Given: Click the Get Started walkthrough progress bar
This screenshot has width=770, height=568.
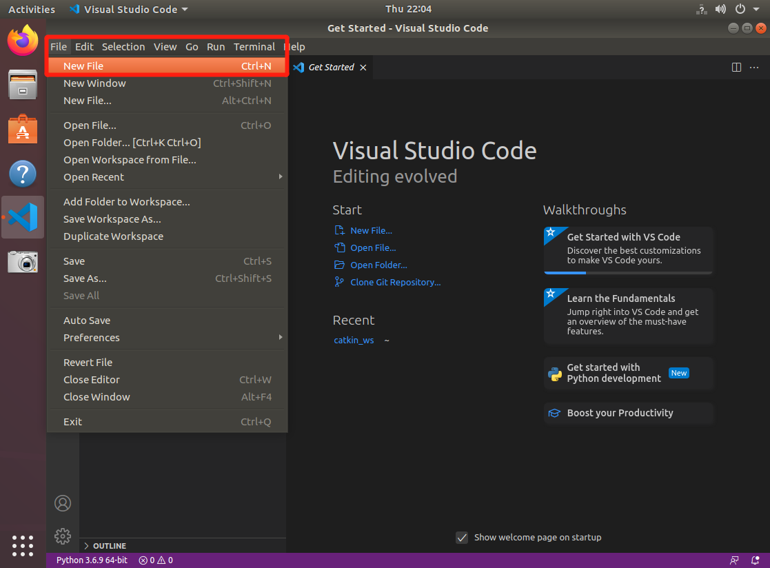Looking at the screenshot, I should click(628, 272).
